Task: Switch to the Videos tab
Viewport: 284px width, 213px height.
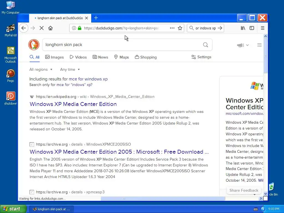Action: (x=78, y=57)
